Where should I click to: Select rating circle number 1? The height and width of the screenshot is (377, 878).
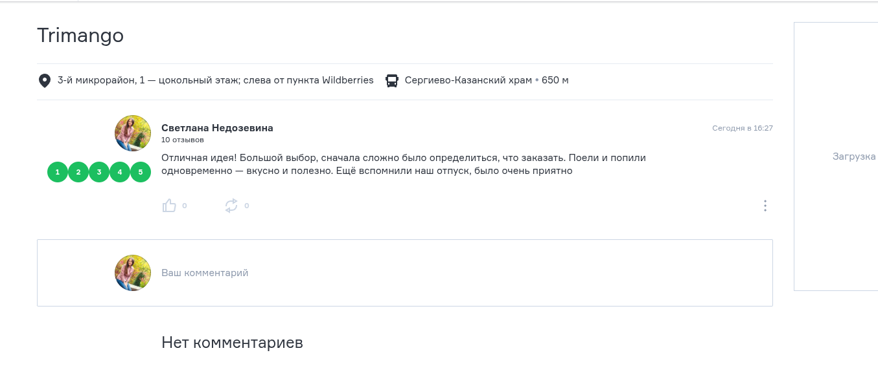[58, 172]
